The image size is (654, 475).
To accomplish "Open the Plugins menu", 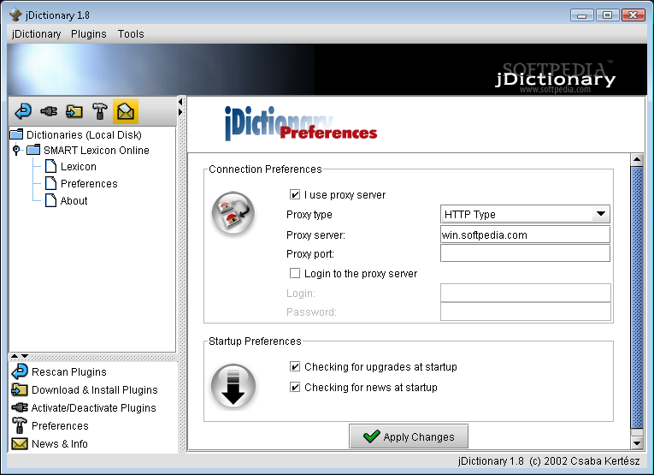I will [x=88, y=34].
